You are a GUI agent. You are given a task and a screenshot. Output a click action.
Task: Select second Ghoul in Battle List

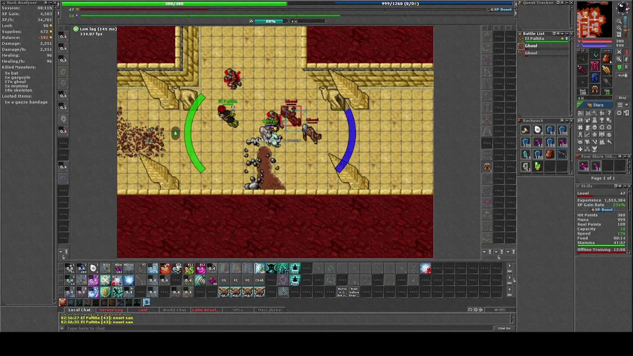pyautogui.click(x=543, y=53)
